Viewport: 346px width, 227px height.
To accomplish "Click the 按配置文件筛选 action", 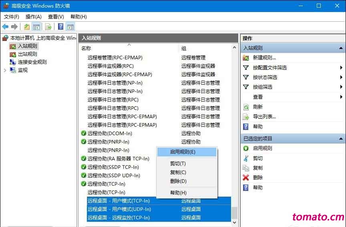I will click(270, 68).
